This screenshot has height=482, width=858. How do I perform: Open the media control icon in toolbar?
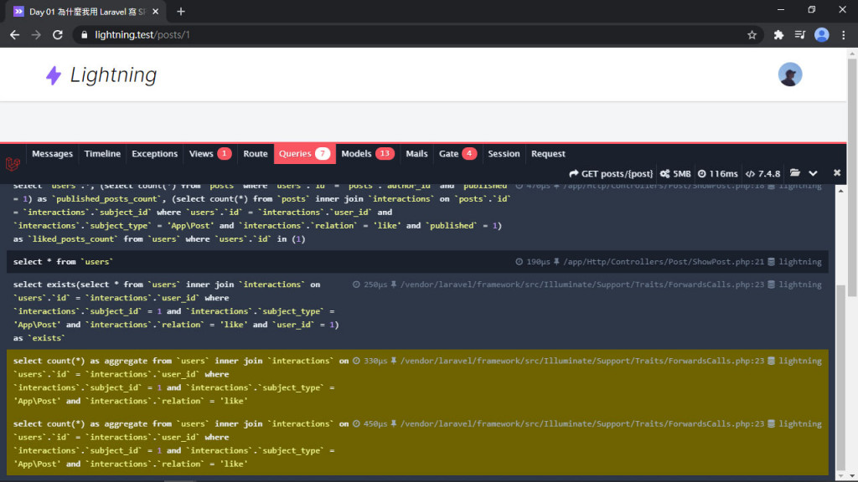point(799,35)
